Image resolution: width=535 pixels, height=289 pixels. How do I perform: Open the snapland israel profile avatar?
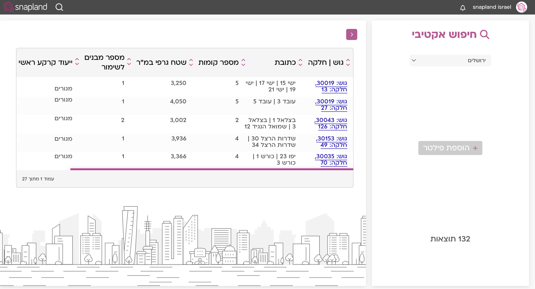(522, 7)
